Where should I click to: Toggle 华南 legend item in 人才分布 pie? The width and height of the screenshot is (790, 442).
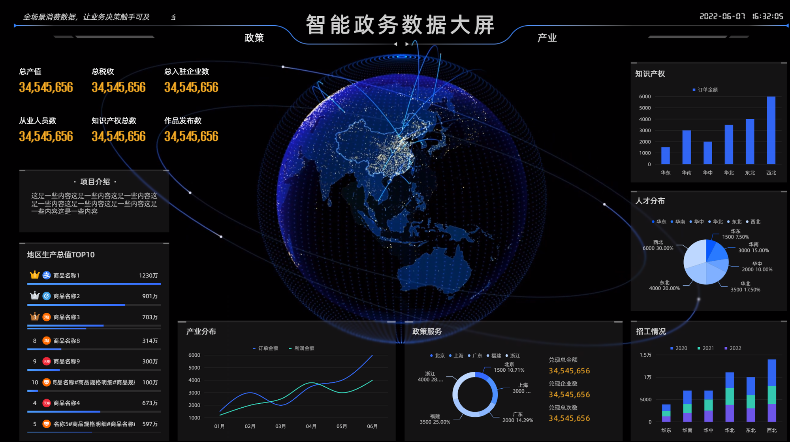pos(677,222)
